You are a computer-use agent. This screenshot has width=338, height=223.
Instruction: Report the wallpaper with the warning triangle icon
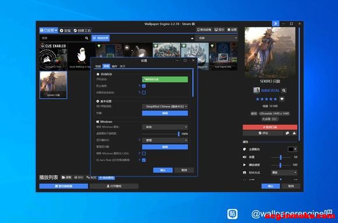point(294,133)
